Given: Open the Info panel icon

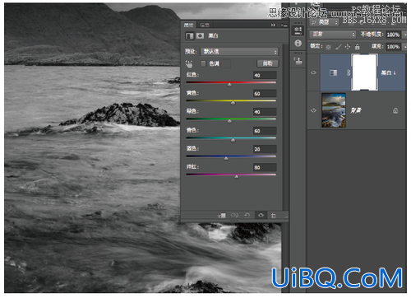Looking at the screenshot, I should click(x=298, y=44).
